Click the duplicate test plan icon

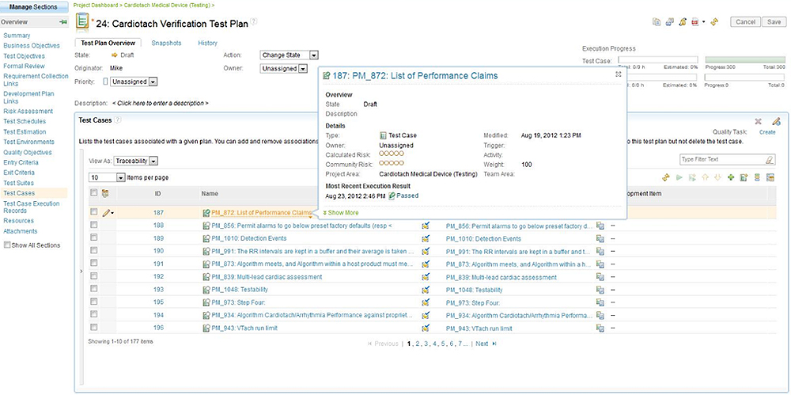coord(657,21)
